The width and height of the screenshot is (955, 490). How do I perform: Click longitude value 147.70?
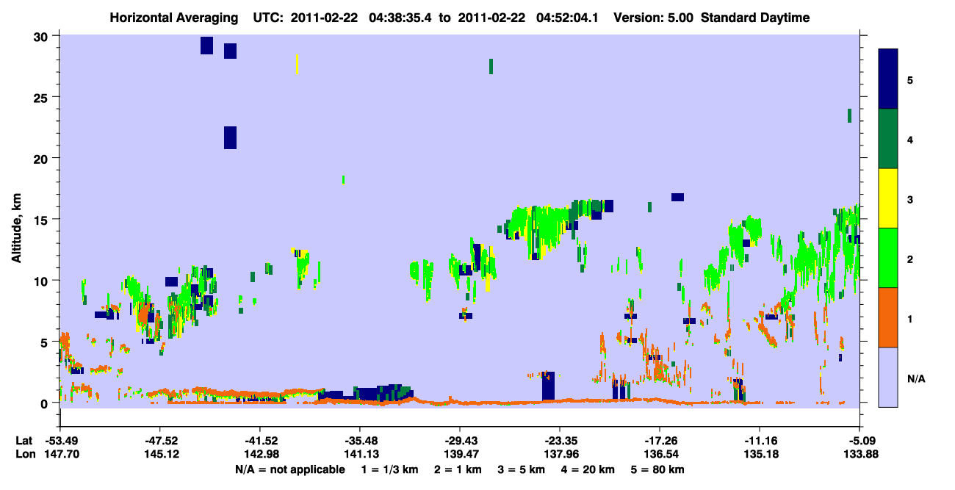61,455
